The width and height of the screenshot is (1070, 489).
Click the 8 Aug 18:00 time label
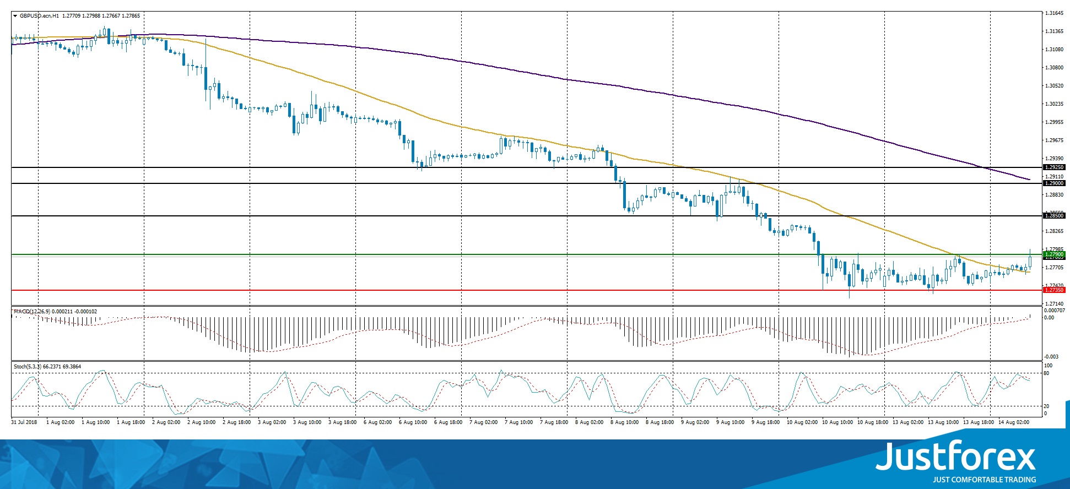(660, 422)
